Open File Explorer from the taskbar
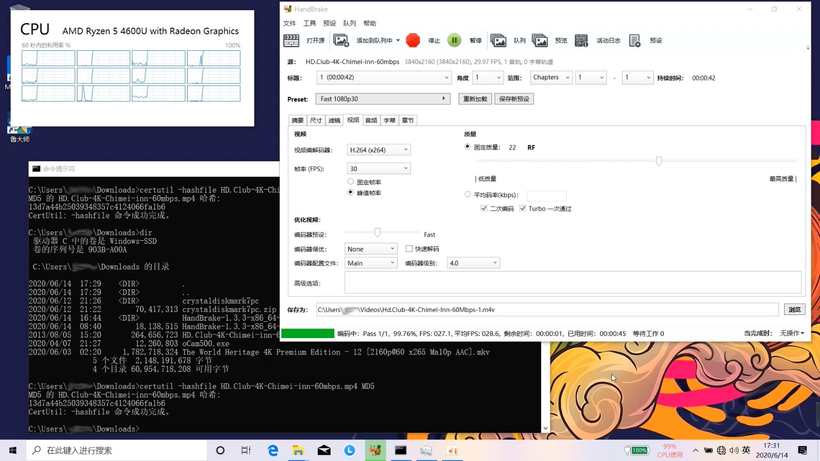Viewport: 820px width, 461px height. point(298,450)
